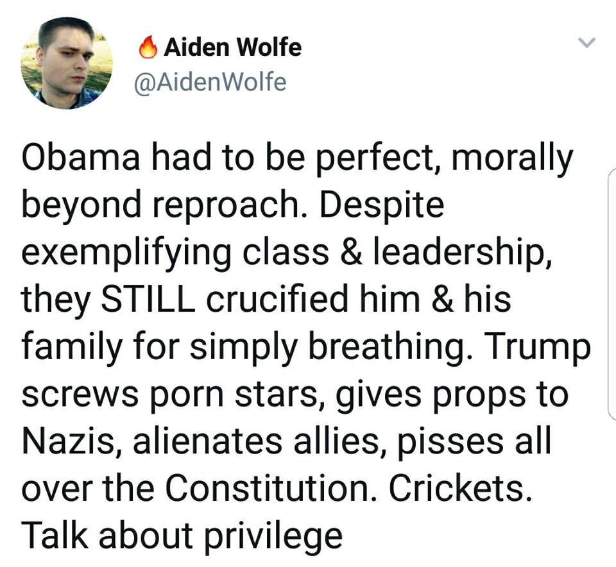Click the word "alienates" in the tweet
This screenshot has height=567, width=616.
tap(207, 441)
